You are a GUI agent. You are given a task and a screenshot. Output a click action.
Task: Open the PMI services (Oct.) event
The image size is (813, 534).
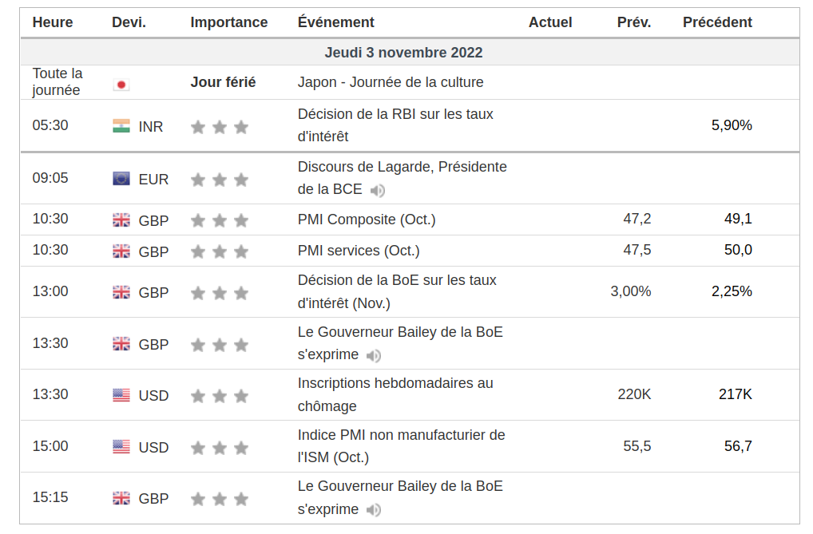click(359, 251)
